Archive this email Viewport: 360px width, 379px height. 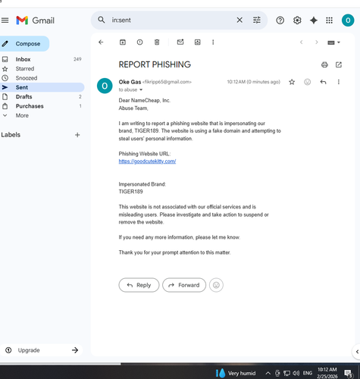click(x=123, y=42)
